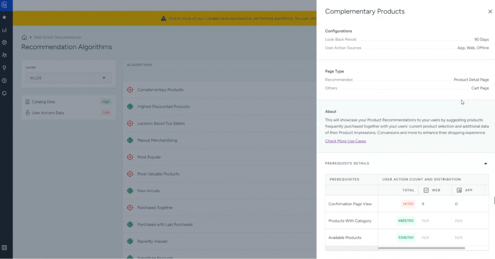Collapse the Prerequisite Details section
The height and width of the screenshot is (259, 495).
pos(485,164)
